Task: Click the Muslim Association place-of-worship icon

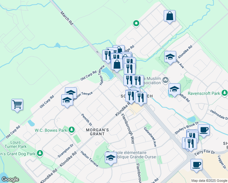Action: (165, 80)
